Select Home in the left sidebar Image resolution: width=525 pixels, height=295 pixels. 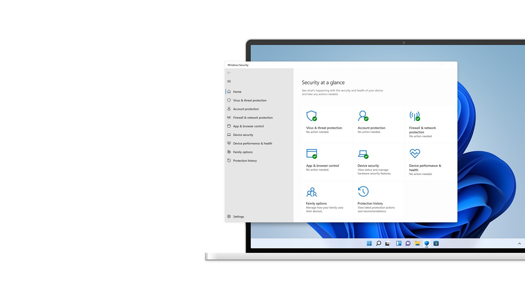237,92
